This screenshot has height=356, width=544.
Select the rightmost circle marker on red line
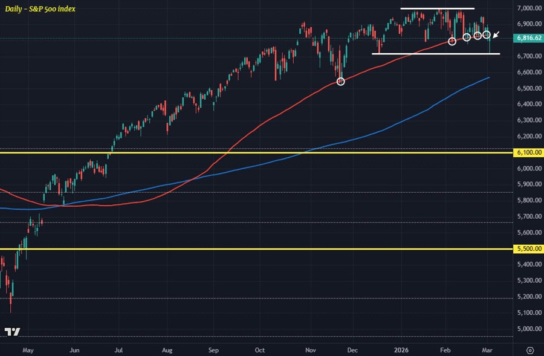[487, 35]
